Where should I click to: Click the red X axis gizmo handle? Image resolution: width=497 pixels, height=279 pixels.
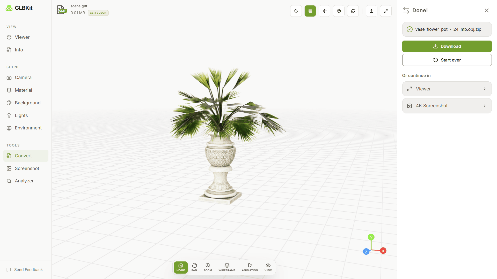click(383, 251)
